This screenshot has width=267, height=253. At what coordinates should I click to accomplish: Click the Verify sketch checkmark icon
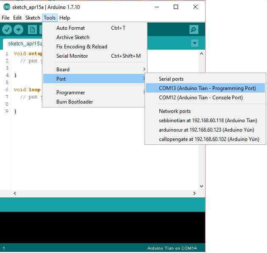pyautogui.click(x=7, y=29)
